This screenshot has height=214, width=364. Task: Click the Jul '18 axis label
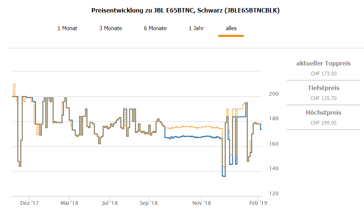coord(110,203)
